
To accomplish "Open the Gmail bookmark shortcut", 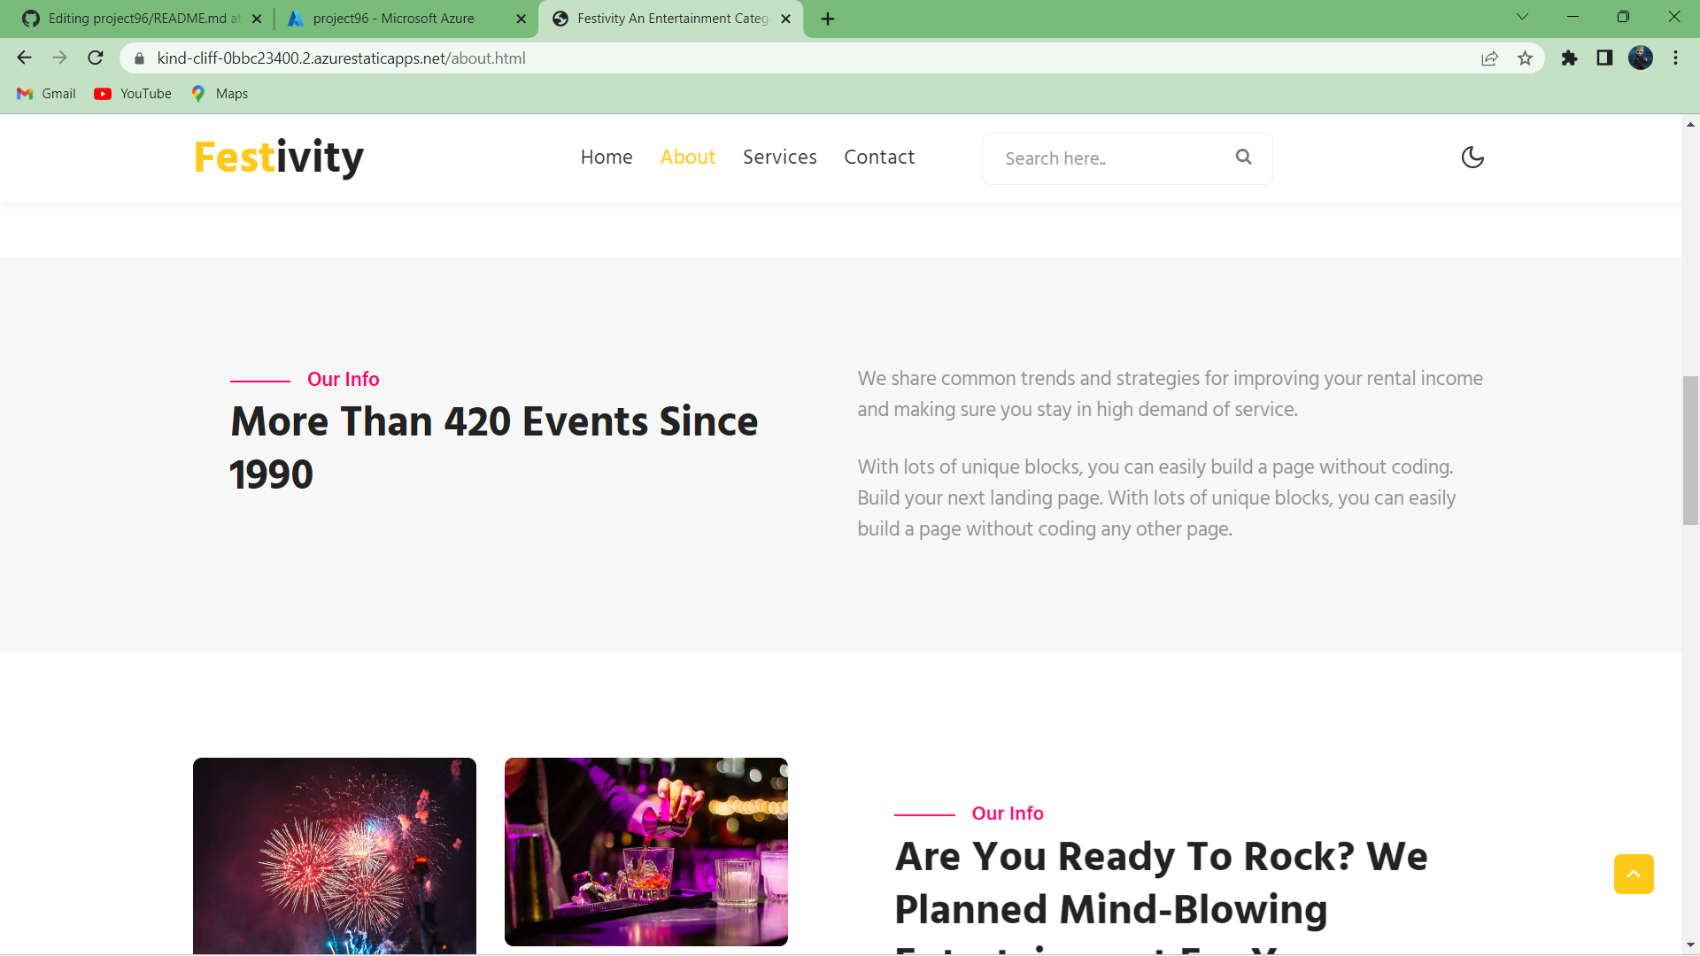I will (45, 93).
